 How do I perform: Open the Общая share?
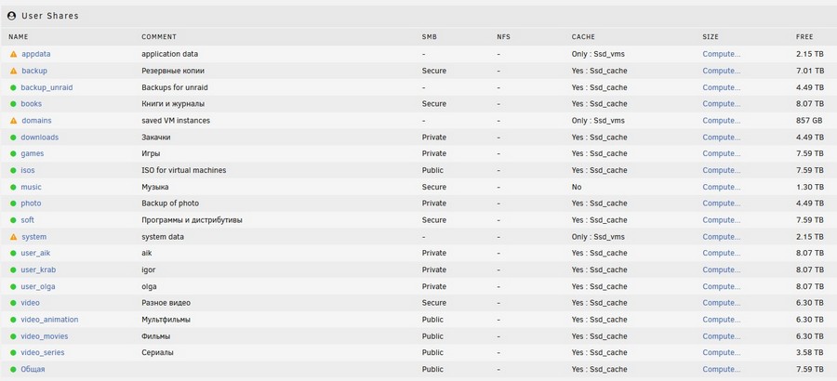click(33, 369)
